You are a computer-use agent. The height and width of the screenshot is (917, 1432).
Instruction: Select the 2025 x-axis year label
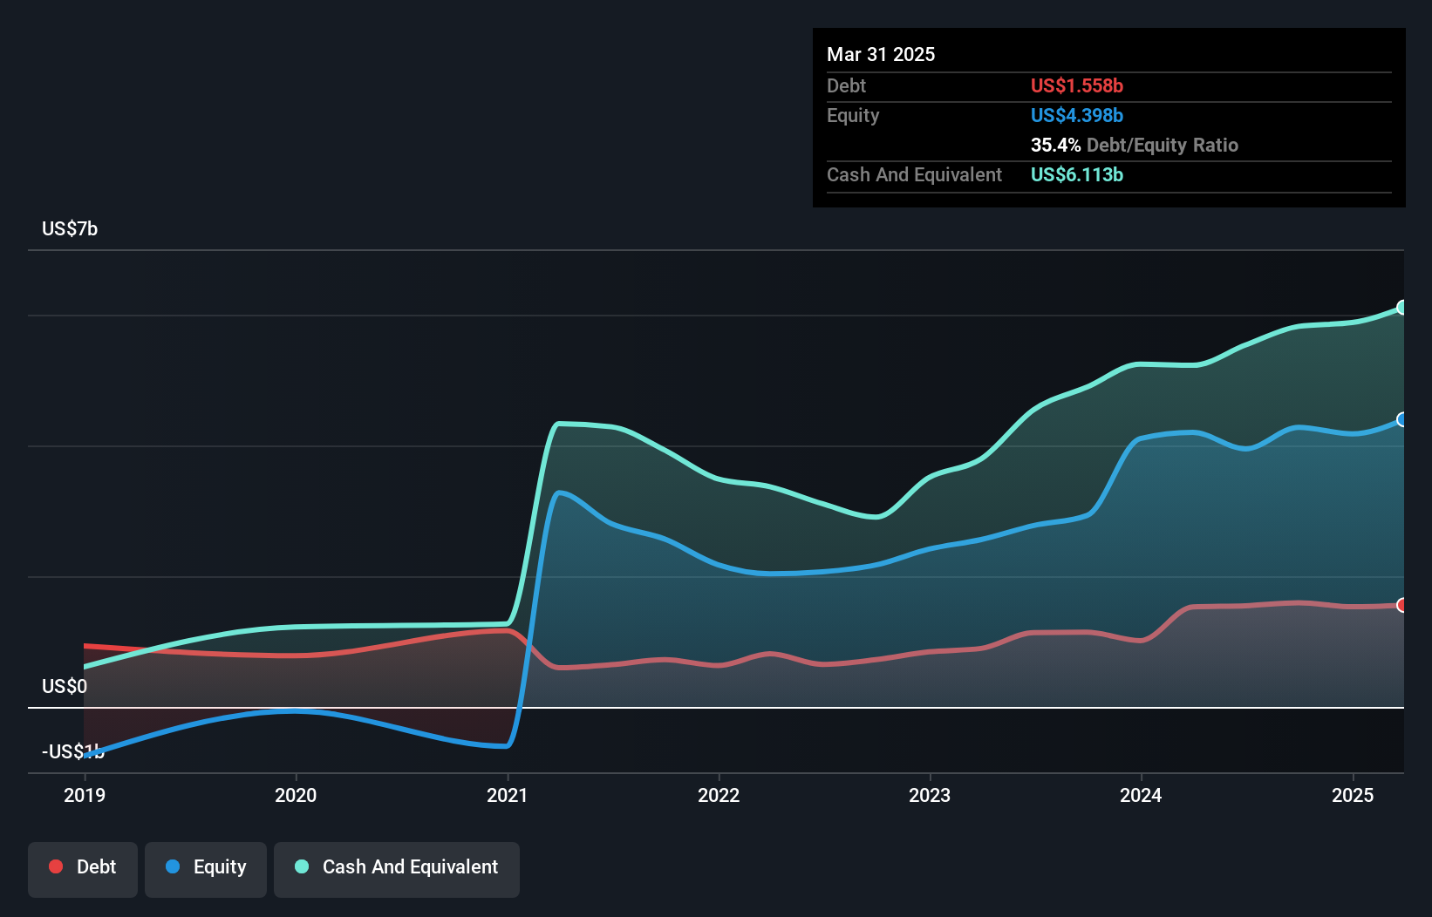(1353, 795)
